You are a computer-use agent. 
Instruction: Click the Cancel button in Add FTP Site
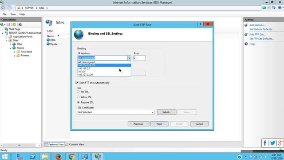199,124
